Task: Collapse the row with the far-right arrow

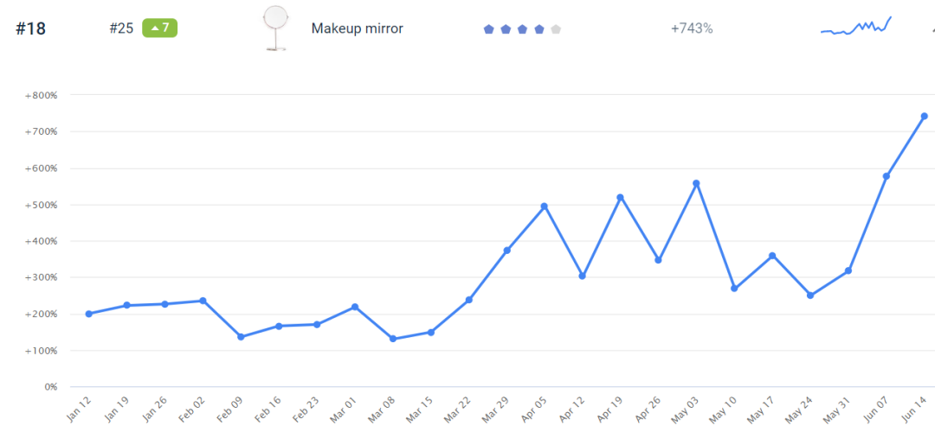Action: (931, 29)
